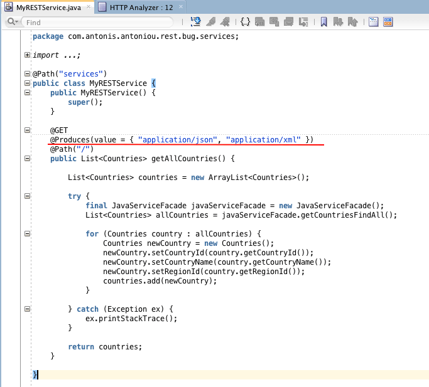Click the grey icon right after the braces icon
The width and height of the screenshot is (429, 387).
tap(259, 21)
